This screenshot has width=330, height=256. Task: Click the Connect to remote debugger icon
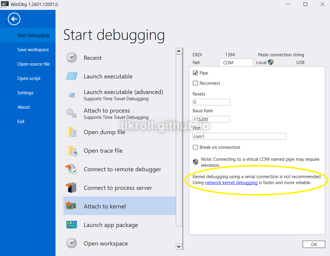point(72,169)
